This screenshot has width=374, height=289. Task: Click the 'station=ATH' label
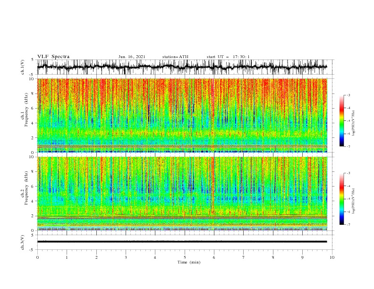(x=175, y=57)
